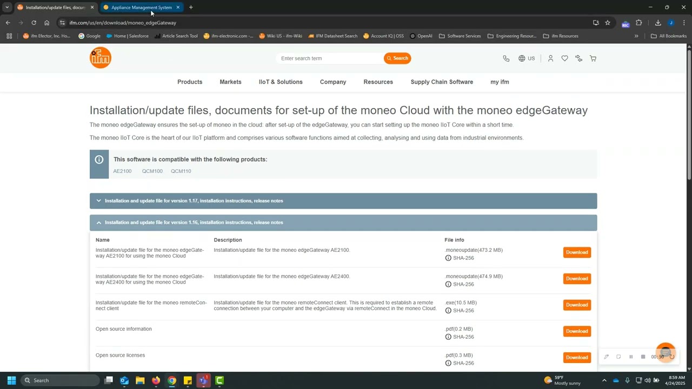The height and width of the screenshot is (389, 692).
Task: Open the Resources menu
Action: tap(378, 82)
